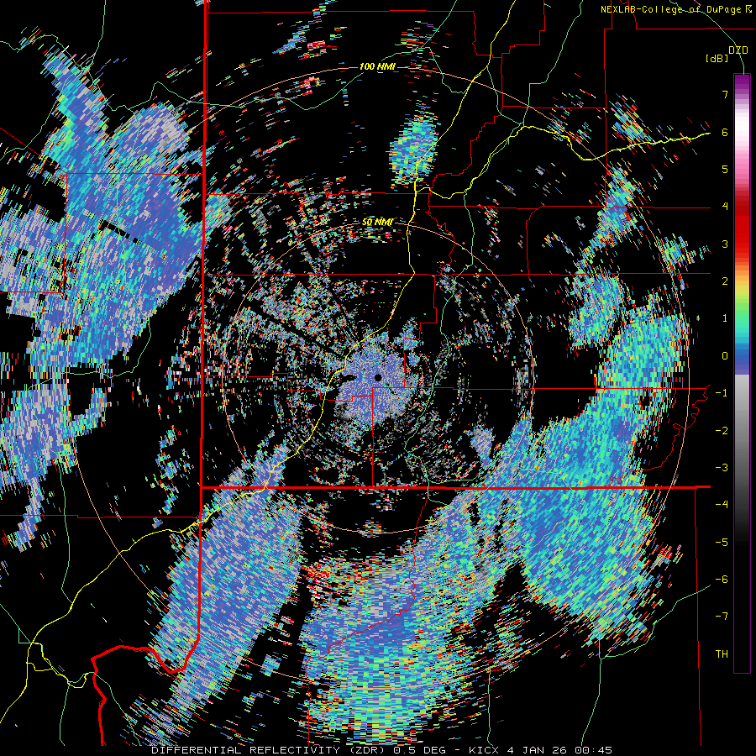Screen dimensions: 756x756
Task: Click the positive 7 dB scale label
Action: coord(725,94)
